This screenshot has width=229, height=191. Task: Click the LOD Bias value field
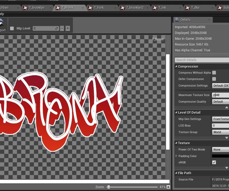coord(221,126)
